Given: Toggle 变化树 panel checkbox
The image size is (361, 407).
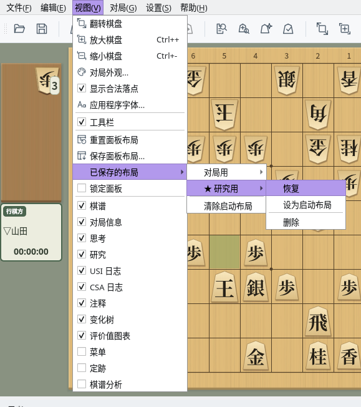Looking at the screenshot, I should tap(82, 319).
